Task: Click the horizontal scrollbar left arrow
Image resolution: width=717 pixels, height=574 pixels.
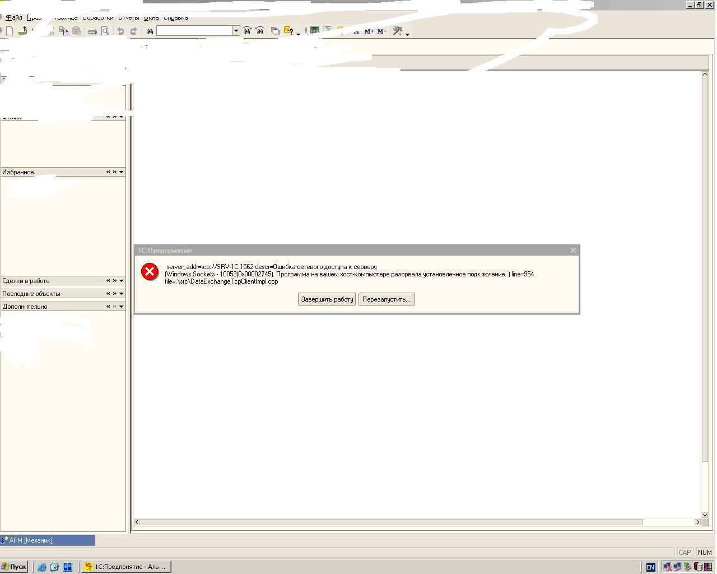Action: 137,522
